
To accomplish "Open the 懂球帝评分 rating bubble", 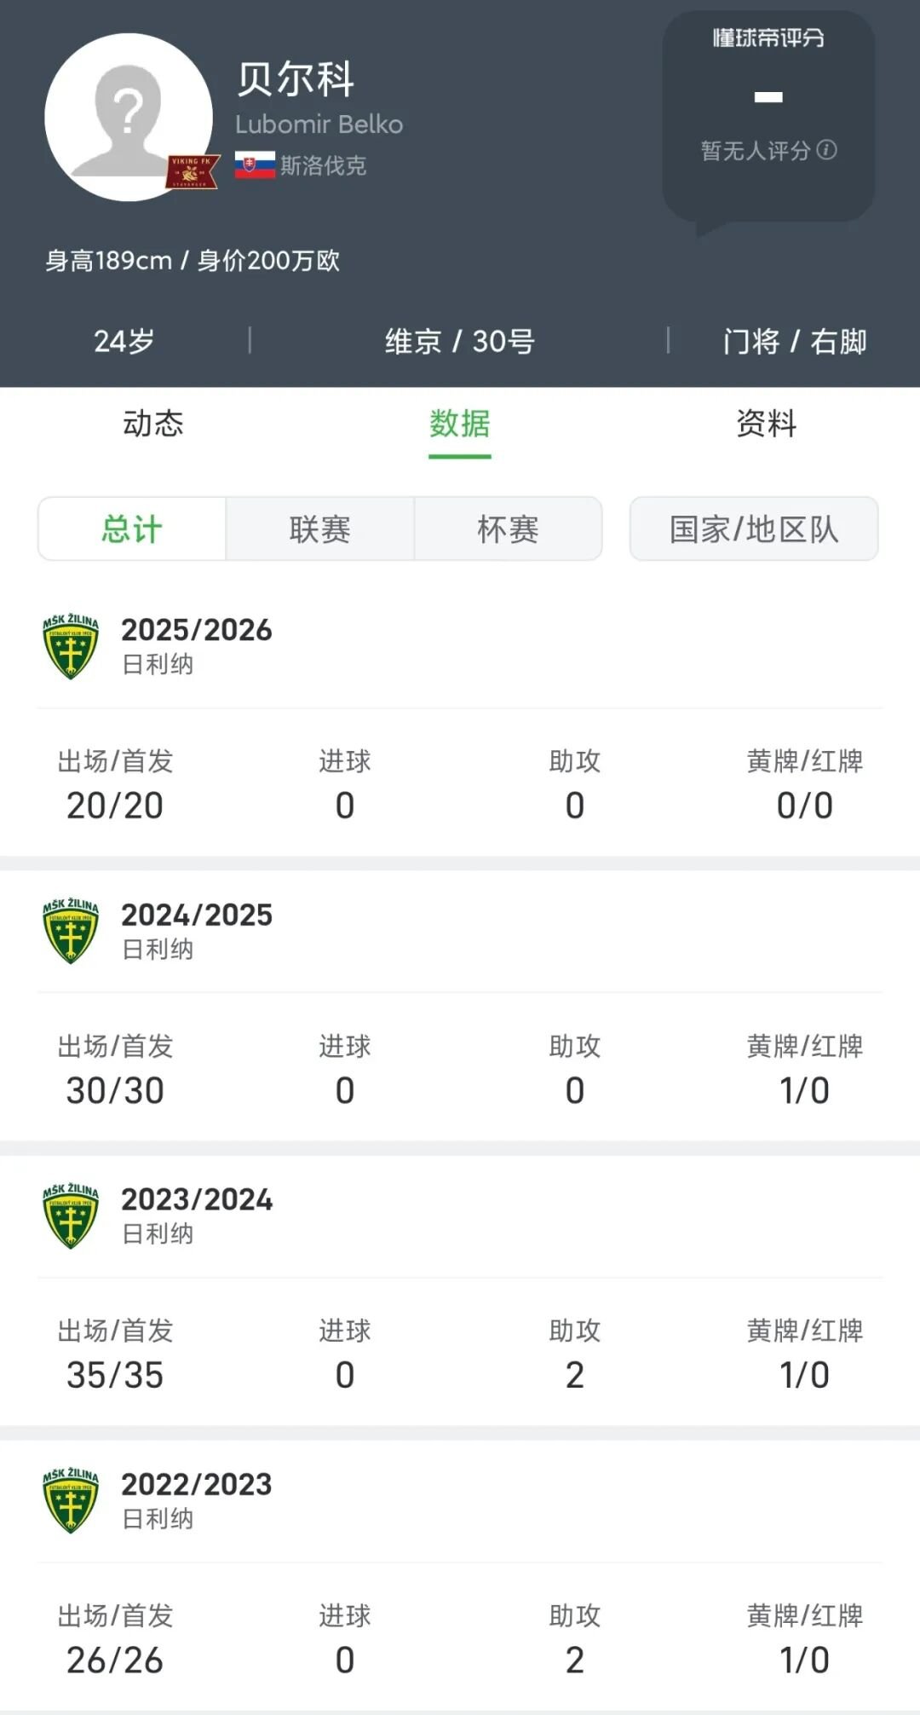I will tap(768, 117).
